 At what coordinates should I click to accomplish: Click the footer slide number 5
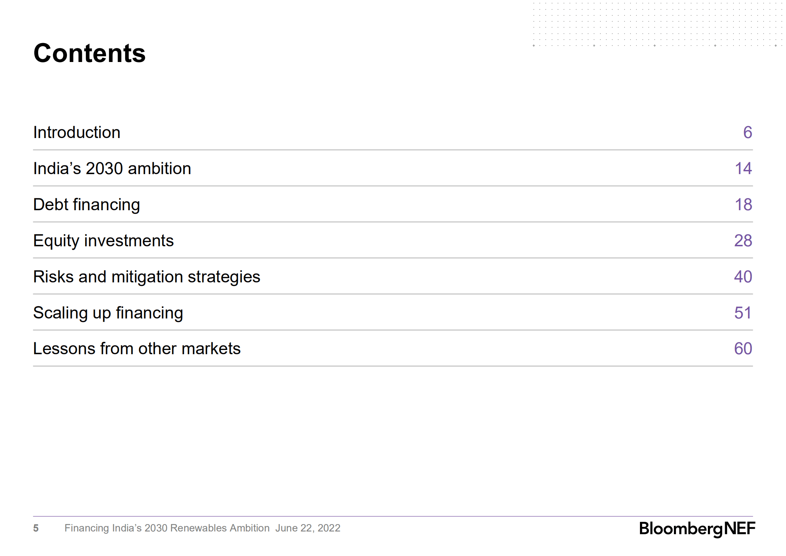36,528
